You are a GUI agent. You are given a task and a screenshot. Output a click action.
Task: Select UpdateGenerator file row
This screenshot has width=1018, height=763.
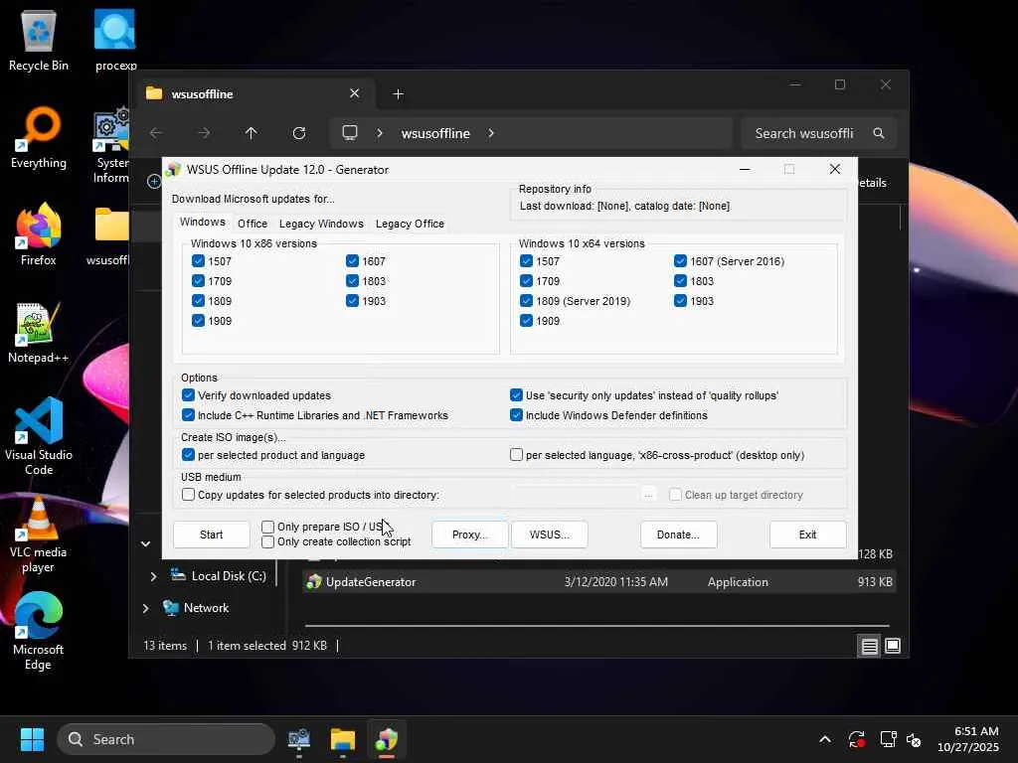pyautogui.click(x=598, y=582)
